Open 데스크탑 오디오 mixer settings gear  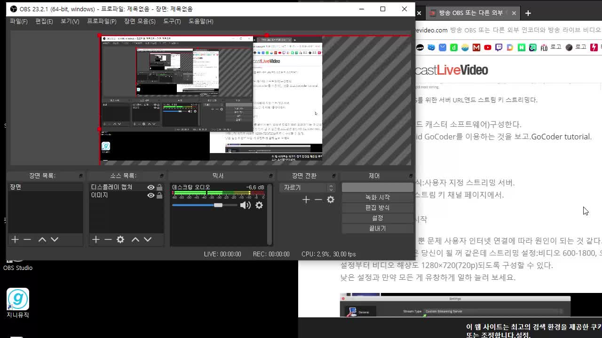point(259,205)
